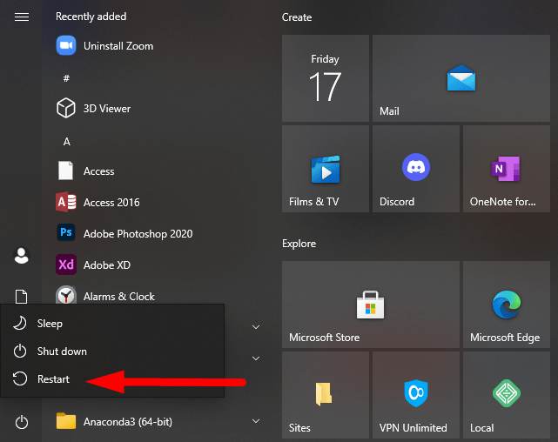The width and height of the screenshot is (558, 442).
Task: Open the 3D Viewer cube icon
Action: tap(66, 108)
